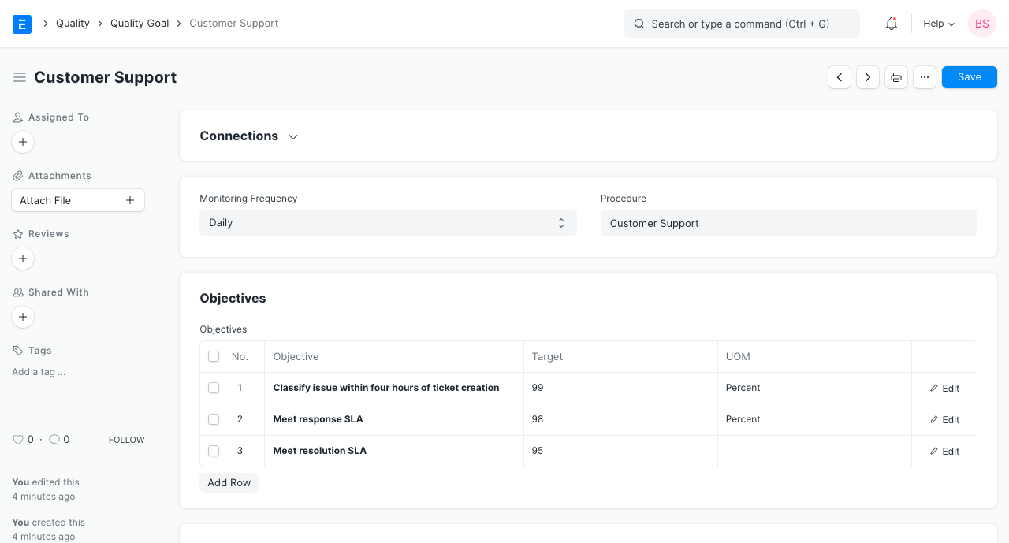Click the heart like icon

click(x=18, y=440)
